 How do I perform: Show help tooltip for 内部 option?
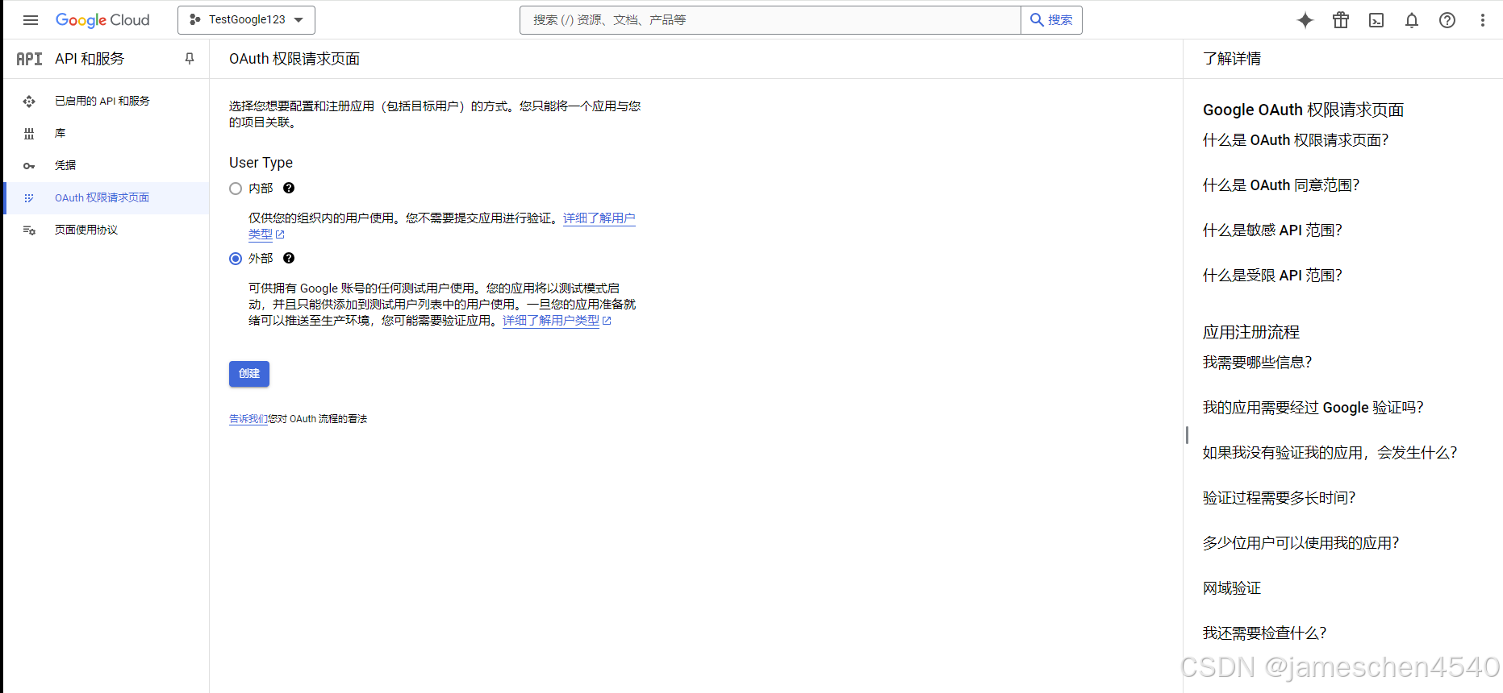[289, 188]
